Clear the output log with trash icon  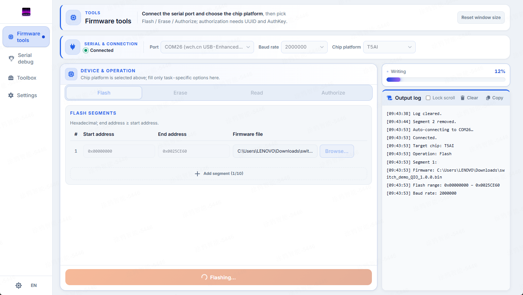(469, 98)
